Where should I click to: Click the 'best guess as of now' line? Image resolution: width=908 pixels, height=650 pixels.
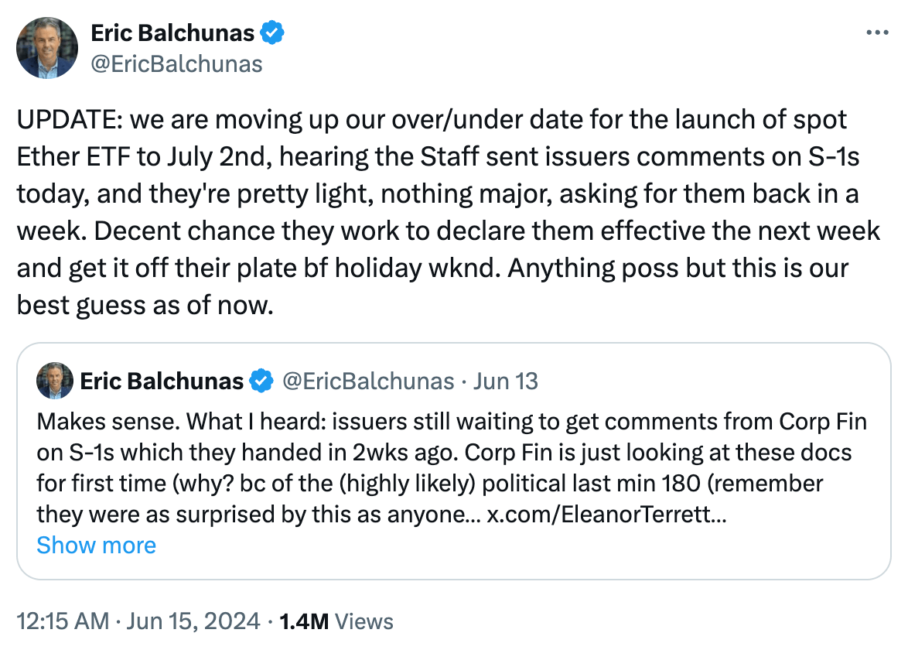(145, 306)
